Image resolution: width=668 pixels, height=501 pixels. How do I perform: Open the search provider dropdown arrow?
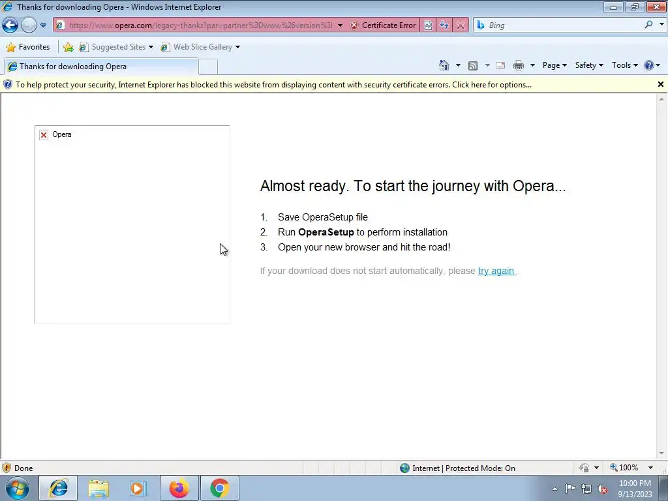point(661,25)
